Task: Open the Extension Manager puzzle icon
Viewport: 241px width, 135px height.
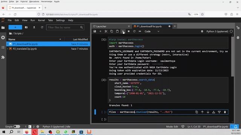Action: [x=3, y=57]
